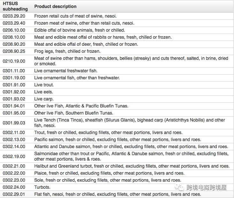Click subheading code 0203.29.20

(14, 16)
